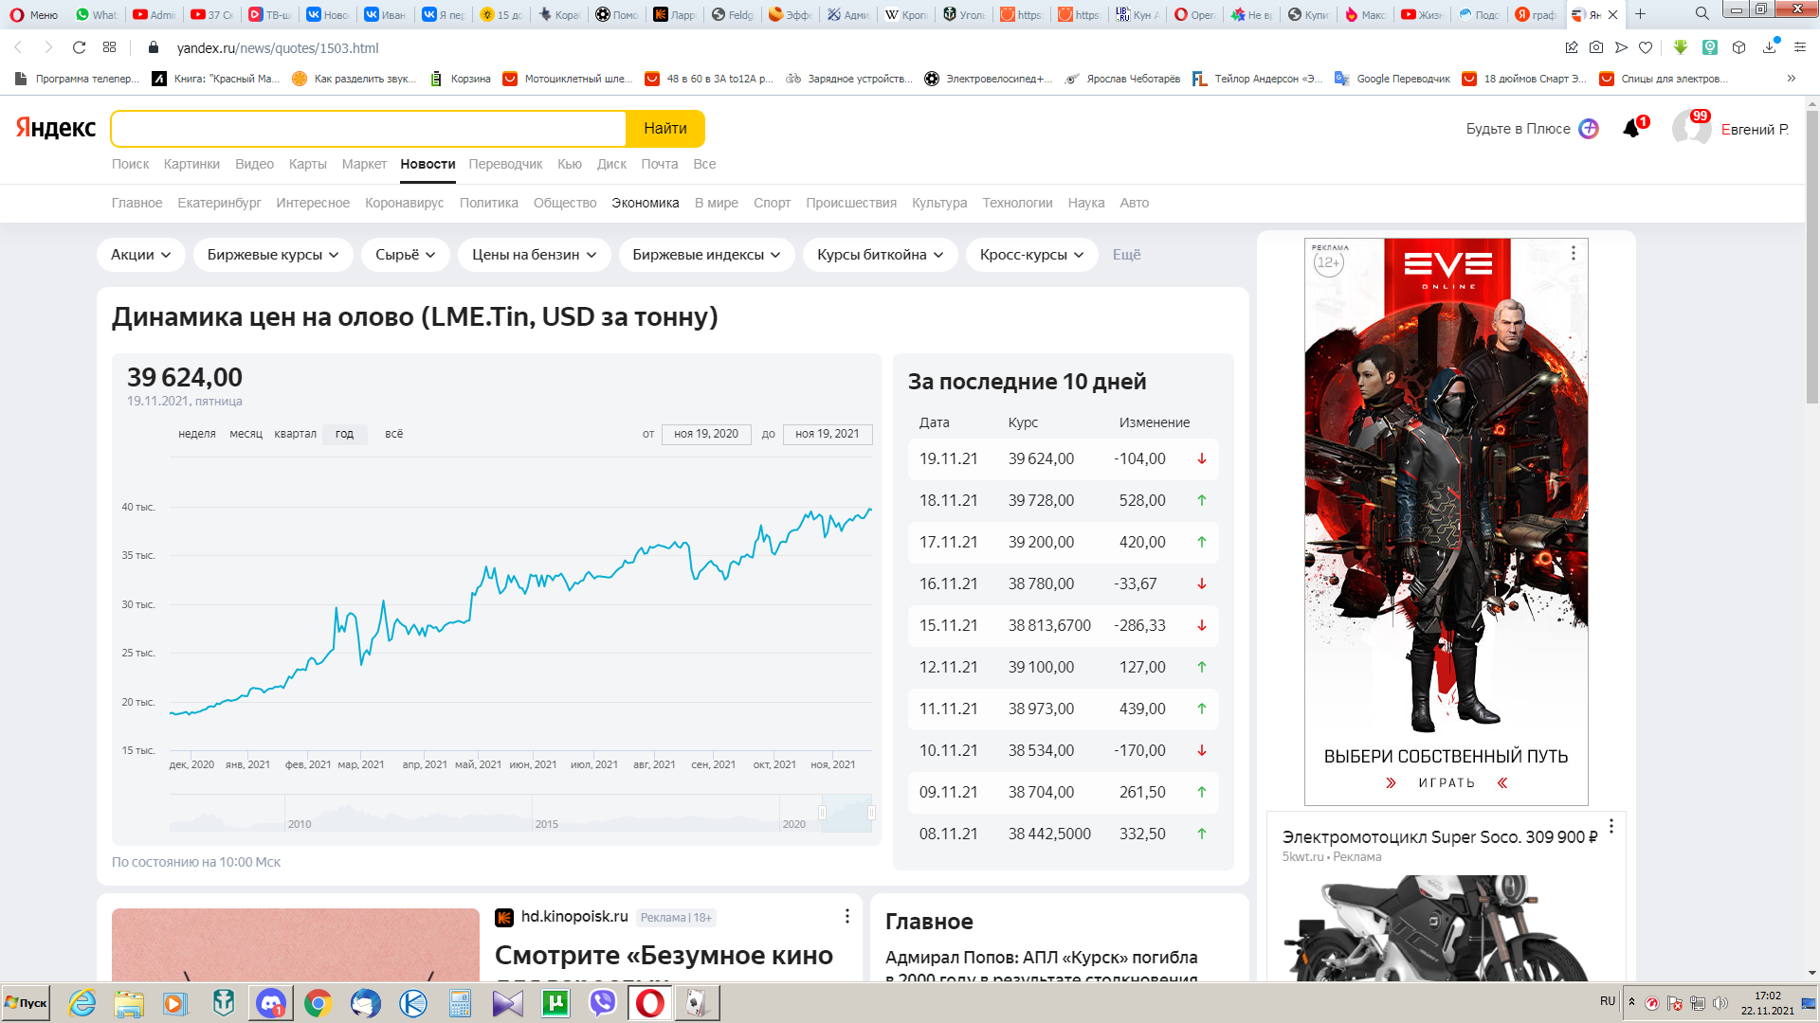Screen dimensions: 1820x1023
Task: Open Viber from the taskbar
Action: click(x=603, y=1003)
